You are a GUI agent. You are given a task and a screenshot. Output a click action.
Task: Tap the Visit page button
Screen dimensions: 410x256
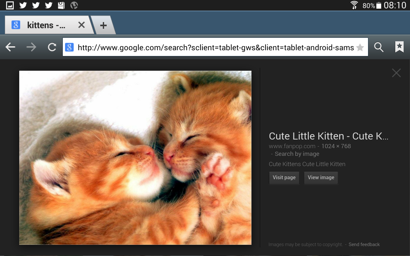284,178
